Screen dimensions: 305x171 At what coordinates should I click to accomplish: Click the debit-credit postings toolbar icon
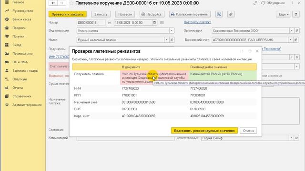219,14
